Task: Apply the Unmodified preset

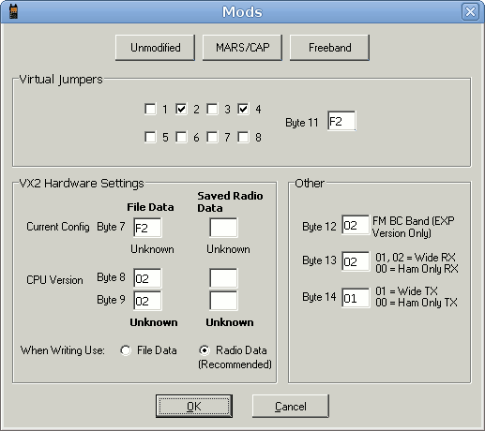Action: click(156, 48)
